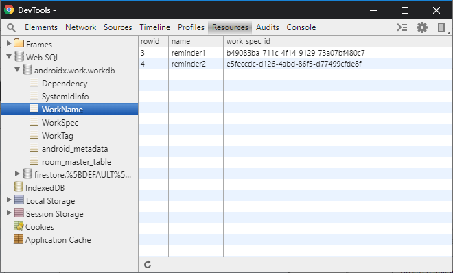Screen dimensions: 453x273
Task: Expand the Session Storage node
Action: (x=9, y=213)
